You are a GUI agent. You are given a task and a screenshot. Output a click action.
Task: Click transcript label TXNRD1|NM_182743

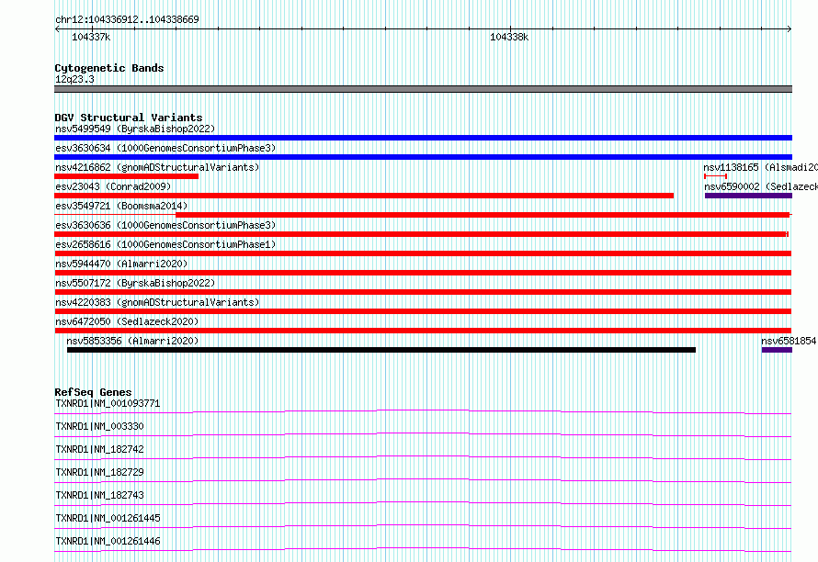click(99, 495)
